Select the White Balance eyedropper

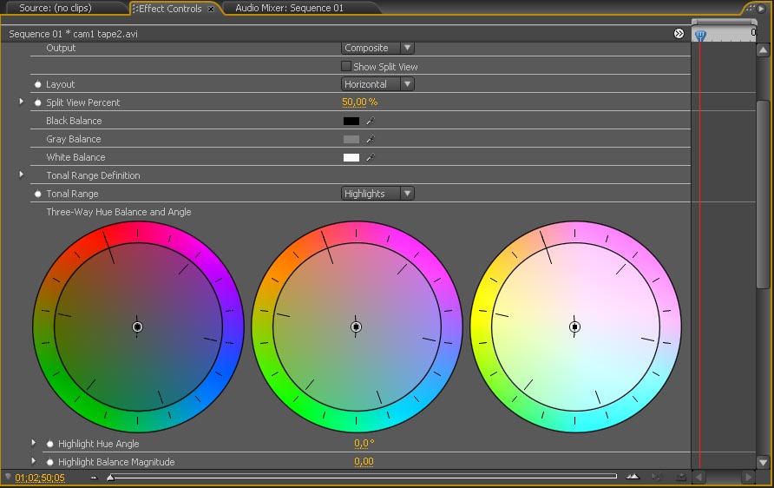[x=370, y=158]
